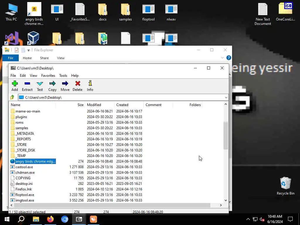This screenshot has width=300, height=225.
Task: Open the Favorites menu
Action: (x=48, y=76)
